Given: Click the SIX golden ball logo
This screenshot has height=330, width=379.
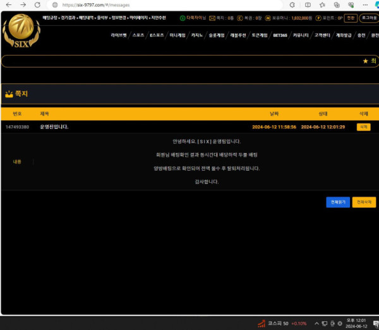Looking at the screenshot, I should (x=21, y=30).
